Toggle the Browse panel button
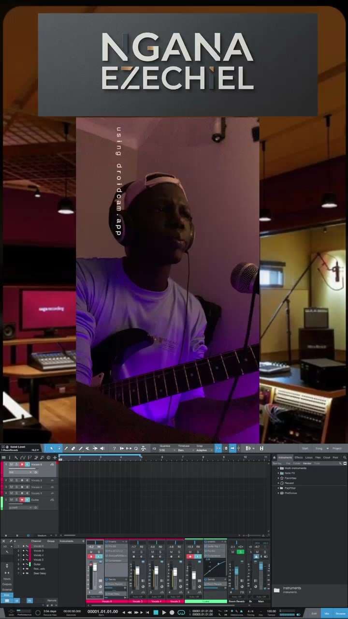348x619 pixels. point(340,613)
